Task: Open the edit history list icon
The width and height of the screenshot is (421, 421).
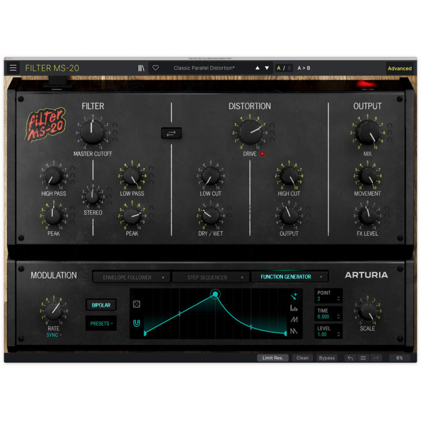Action: [x=363, y=358]
